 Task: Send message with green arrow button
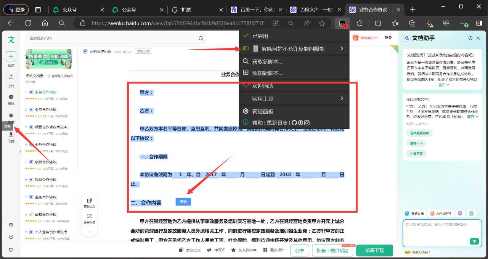point(474,241)
